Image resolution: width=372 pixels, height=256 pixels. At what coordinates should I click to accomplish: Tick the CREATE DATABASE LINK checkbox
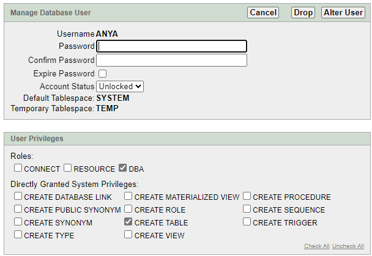[x=18, y=197]
